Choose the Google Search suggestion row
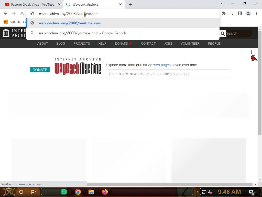This screenshot has width=262, height=197. (x=123, y=33)
